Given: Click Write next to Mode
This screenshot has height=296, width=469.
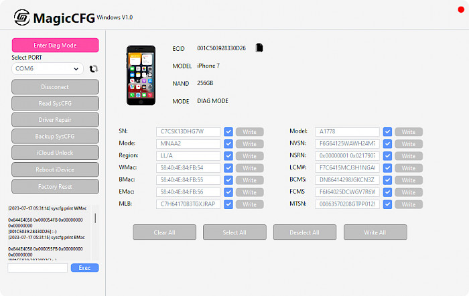Looking at the screenshot, I should click(249, 144).
